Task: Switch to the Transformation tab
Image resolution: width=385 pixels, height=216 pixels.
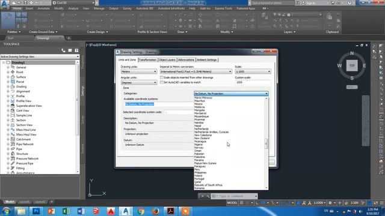Action: click(x=147, y=60)
